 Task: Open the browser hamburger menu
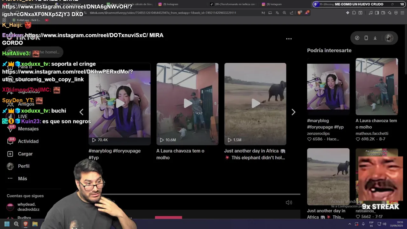[402, 13]
